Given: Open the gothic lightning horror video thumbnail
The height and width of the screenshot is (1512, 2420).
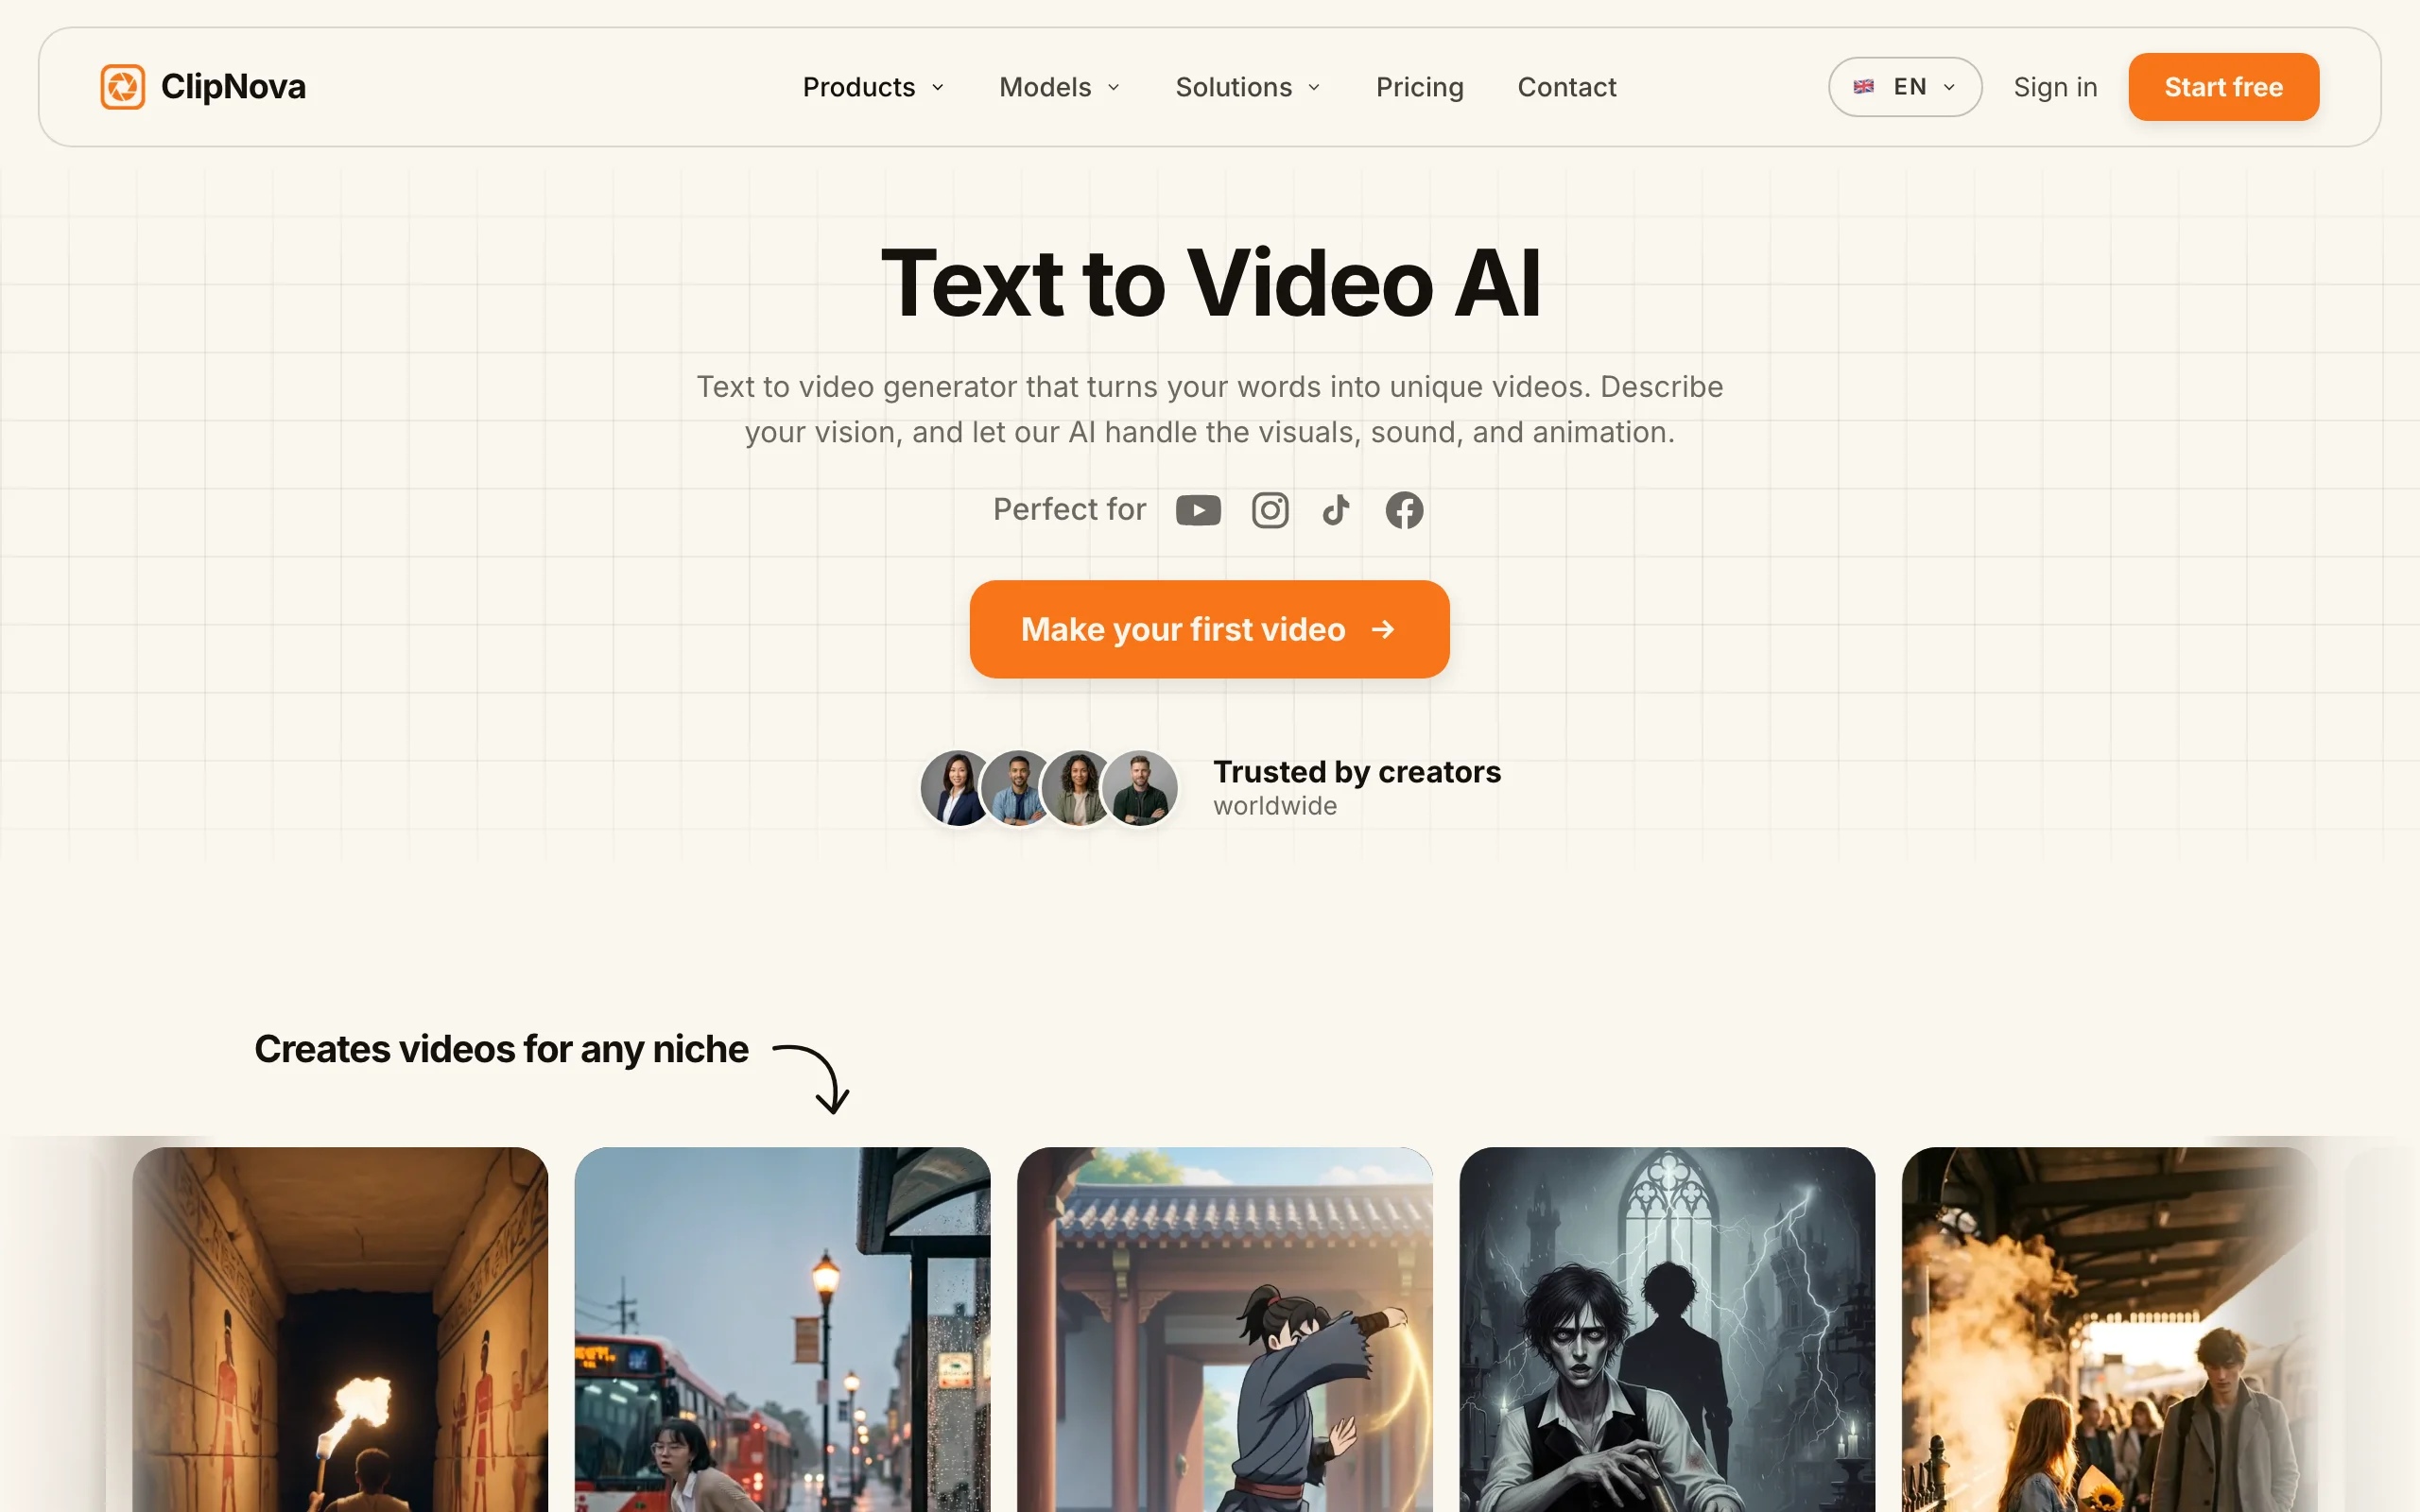Looking at the screenshot, I should click(1667, 1329).
